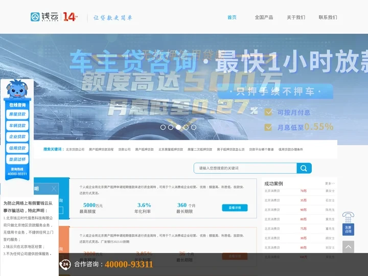Click the 企业贷款 sidebar button
The image size is (368, 276).
pyautogui.click(x=17, y=136)
